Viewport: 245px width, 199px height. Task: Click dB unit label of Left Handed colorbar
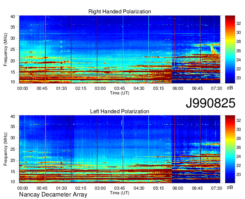tap(230, 187)
